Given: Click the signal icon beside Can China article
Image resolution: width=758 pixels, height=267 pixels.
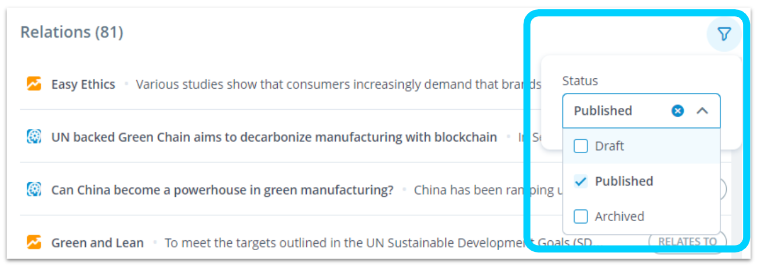Looking at the screenshot, I should click(34, 190).
